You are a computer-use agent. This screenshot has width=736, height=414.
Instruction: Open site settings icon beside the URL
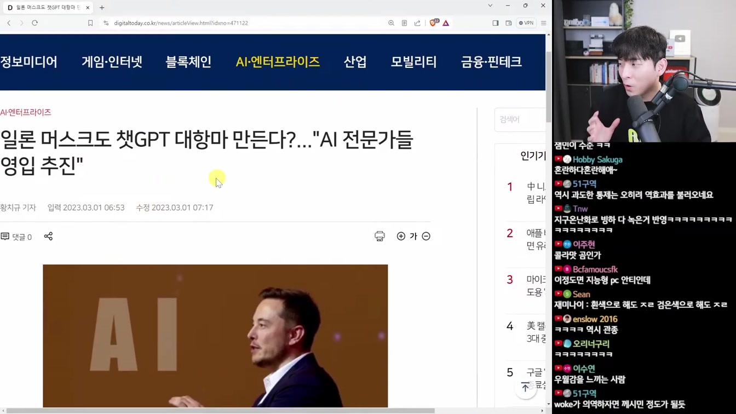point(106,23)
